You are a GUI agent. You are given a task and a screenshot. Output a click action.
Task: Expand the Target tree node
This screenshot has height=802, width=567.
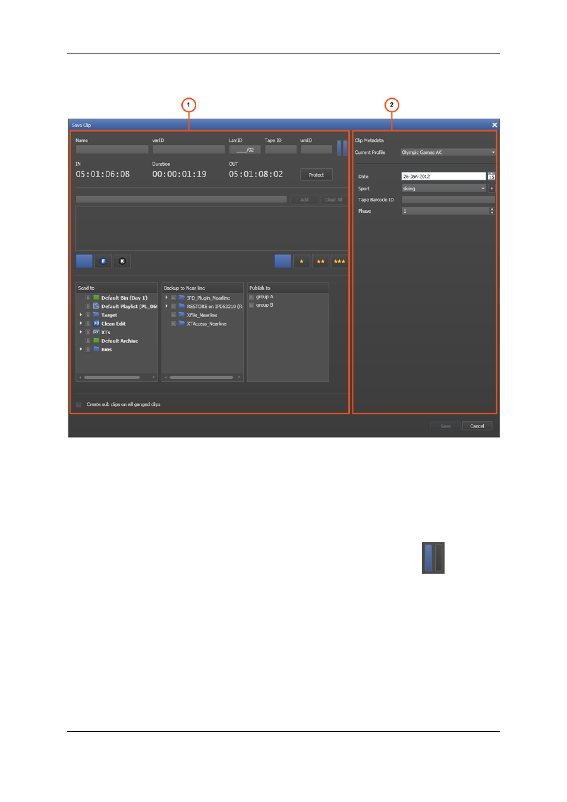(x=81, y=315)
